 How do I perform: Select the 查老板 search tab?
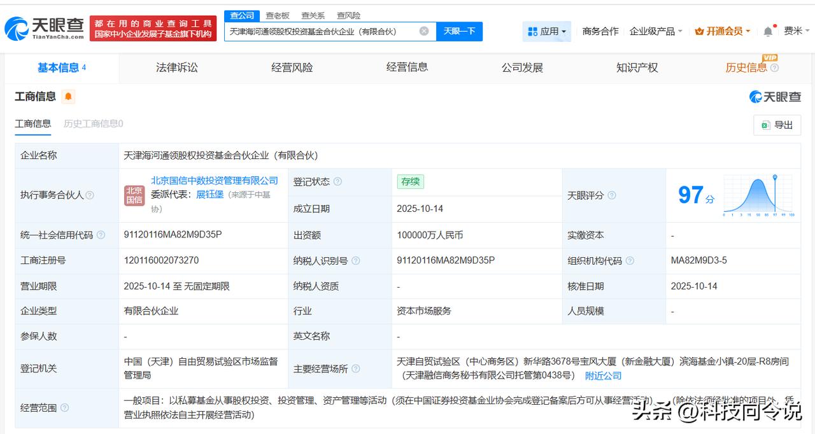pyautogui.click(x=278, y=15)
